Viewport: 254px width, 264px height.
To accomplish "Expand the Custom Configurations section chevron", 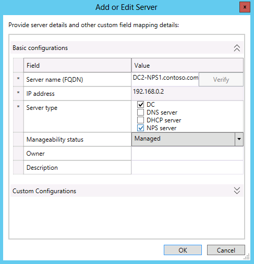I will 237,191.
